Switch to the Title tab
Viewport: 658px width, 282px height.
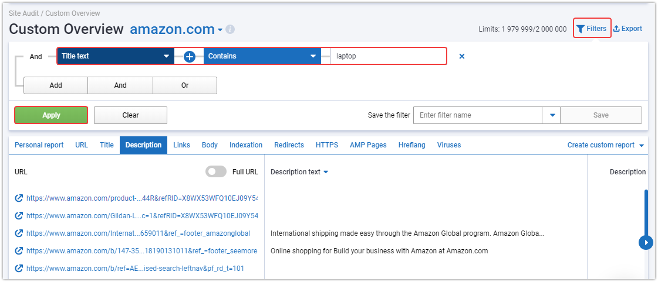coord(107,145)
